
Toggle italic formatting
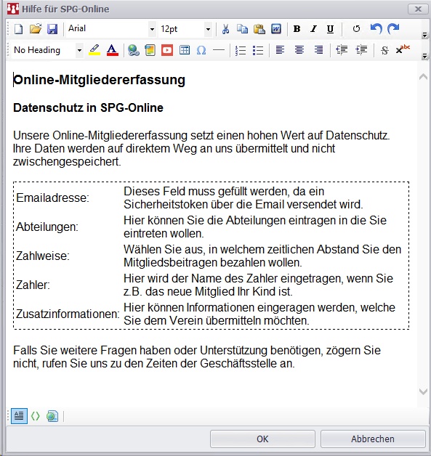[313, 29]
